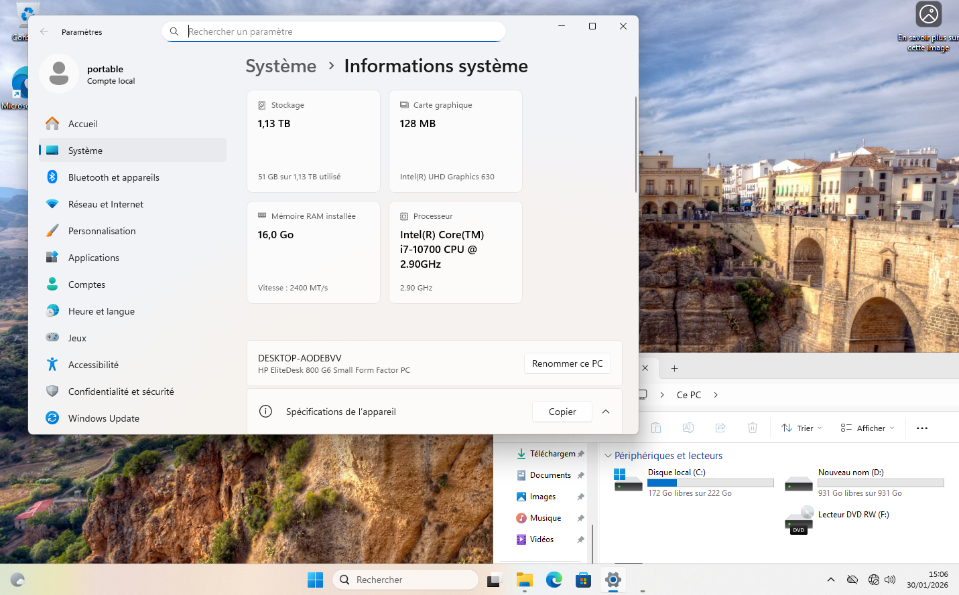
Task: Open Windows Update in sidebar
Action: coord(103,418)
